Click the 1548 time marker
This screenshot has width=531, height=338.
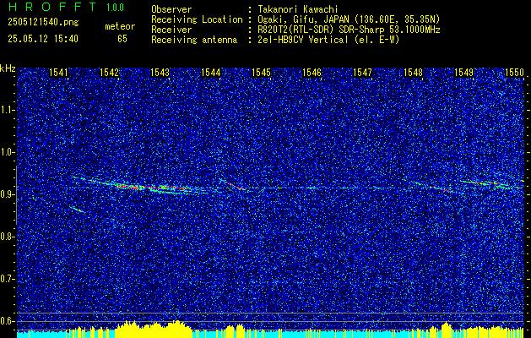point(414,72)
